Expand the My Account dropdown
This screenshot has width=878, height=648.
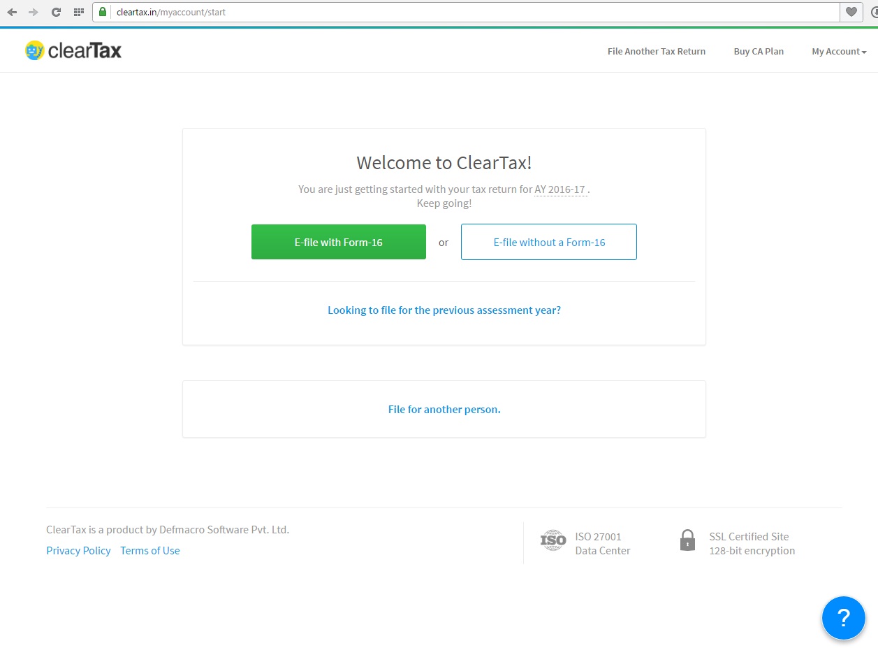pos(839,51)
